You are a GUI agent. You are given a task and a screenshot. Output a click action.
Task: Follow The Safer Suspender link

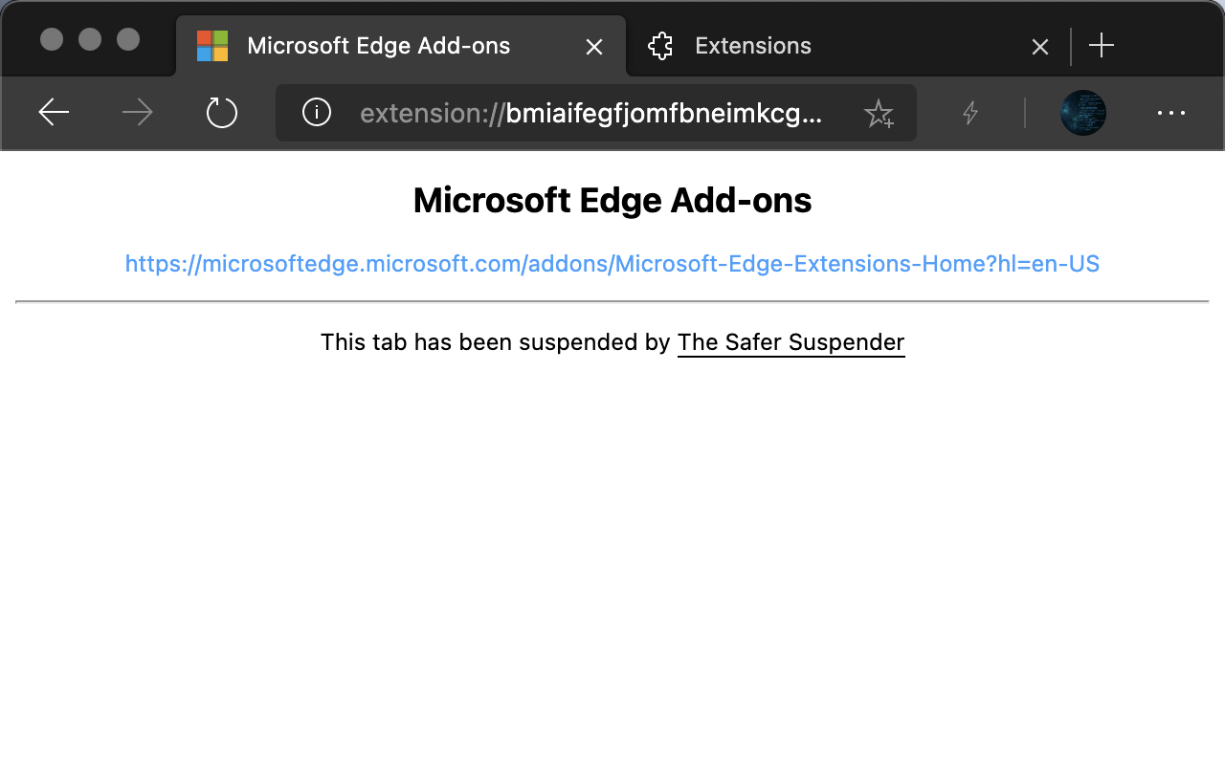coord(791,342)
